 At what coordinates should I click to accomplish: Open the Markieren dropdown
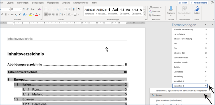[x=156, y=15]
